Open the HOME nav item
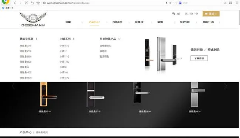 [x=68, y=22]
